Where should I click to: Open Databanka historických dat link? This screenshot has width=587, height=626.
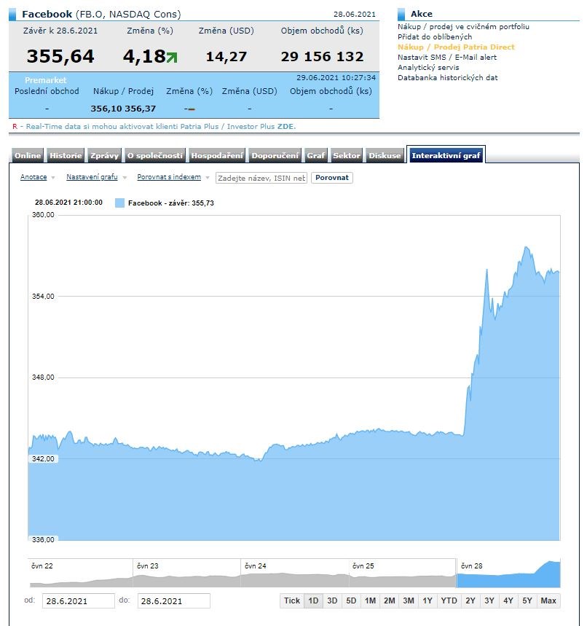(447, 77)
